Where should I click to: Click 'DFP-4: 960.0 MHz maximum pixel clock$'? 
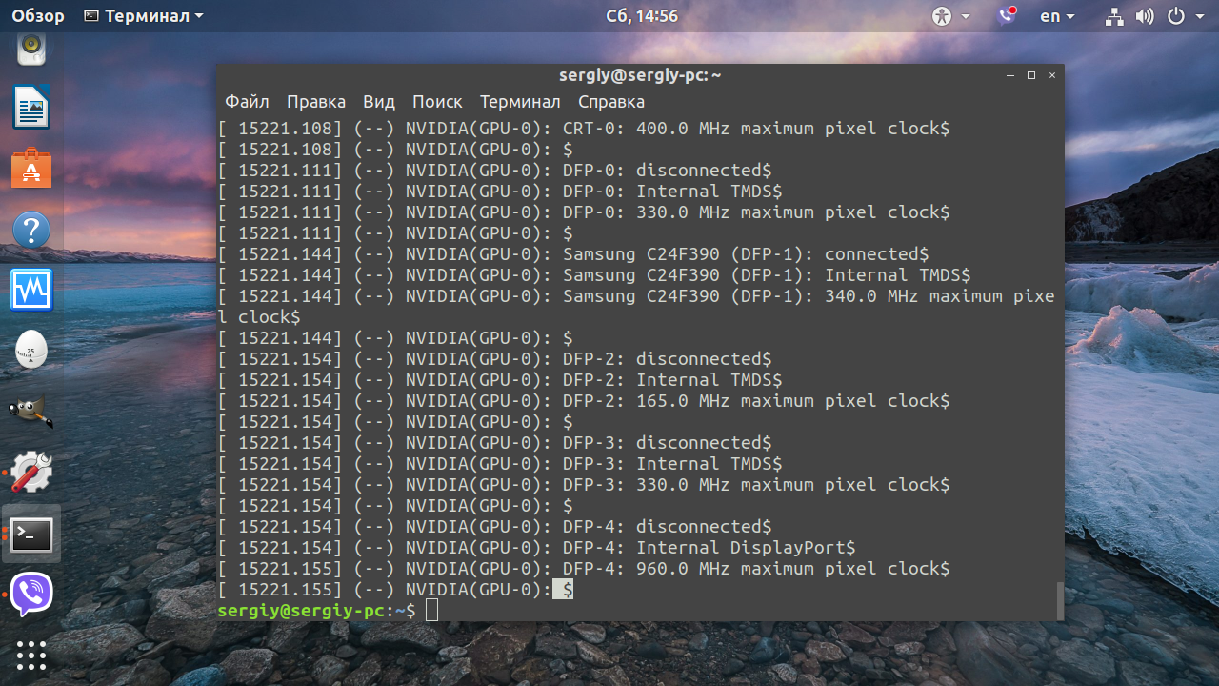click(x=756, y=568)
